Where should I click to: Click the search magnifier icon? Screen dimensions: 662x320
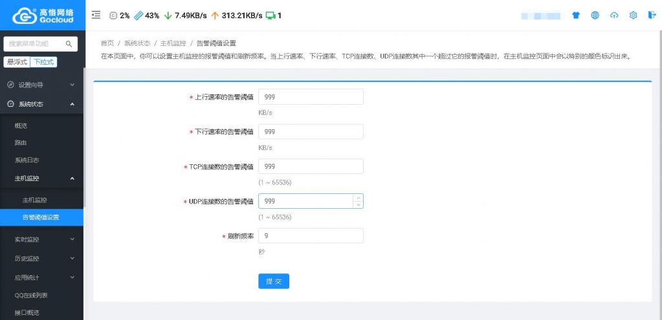[69, 44]
